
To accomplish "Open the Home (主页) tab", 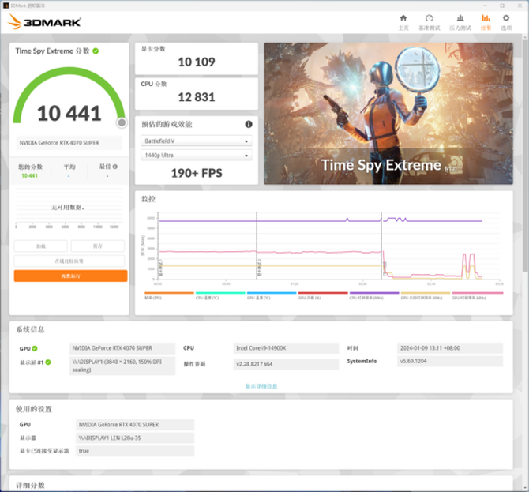I will [x=403, y=22].
